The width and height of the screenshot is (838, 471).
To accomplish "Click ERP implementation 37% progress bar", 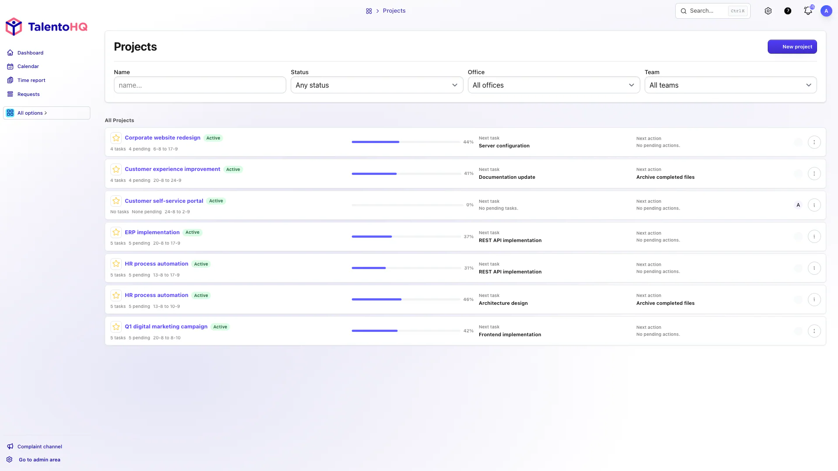I will click(x=406, y=236).
